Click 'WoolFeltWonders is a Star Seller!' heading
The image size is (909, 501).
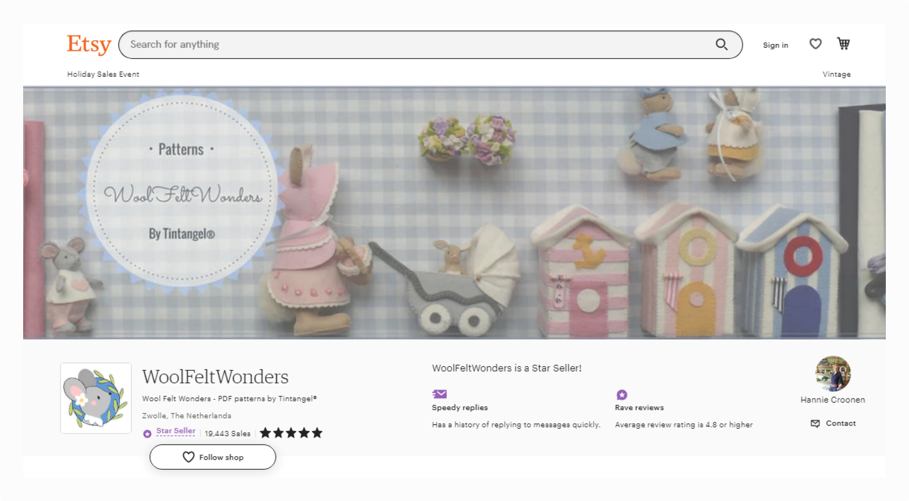coord(507,368)
